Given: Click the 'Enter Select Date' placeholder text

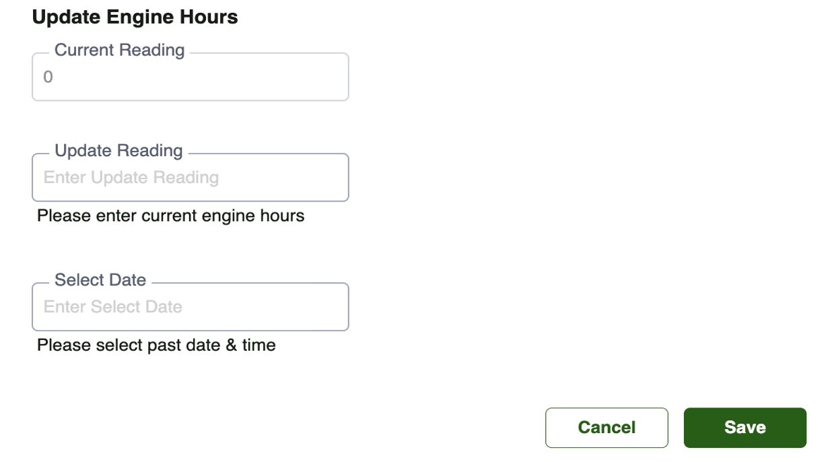Looking at the screenshot, I should (x=113, y=307).
